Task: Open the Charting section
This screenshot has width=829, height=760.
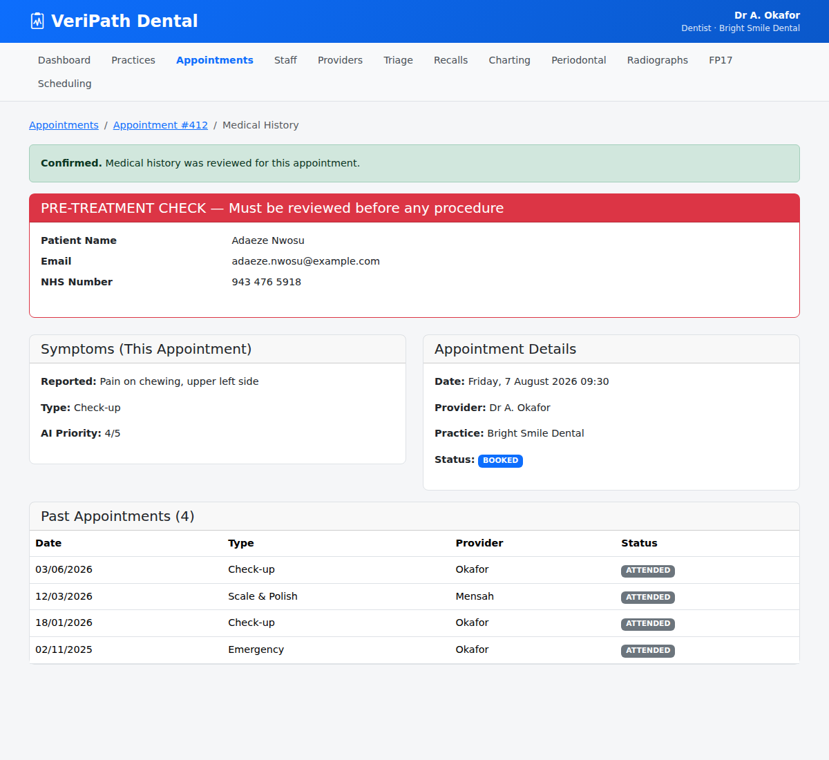Action: point(509,60)
